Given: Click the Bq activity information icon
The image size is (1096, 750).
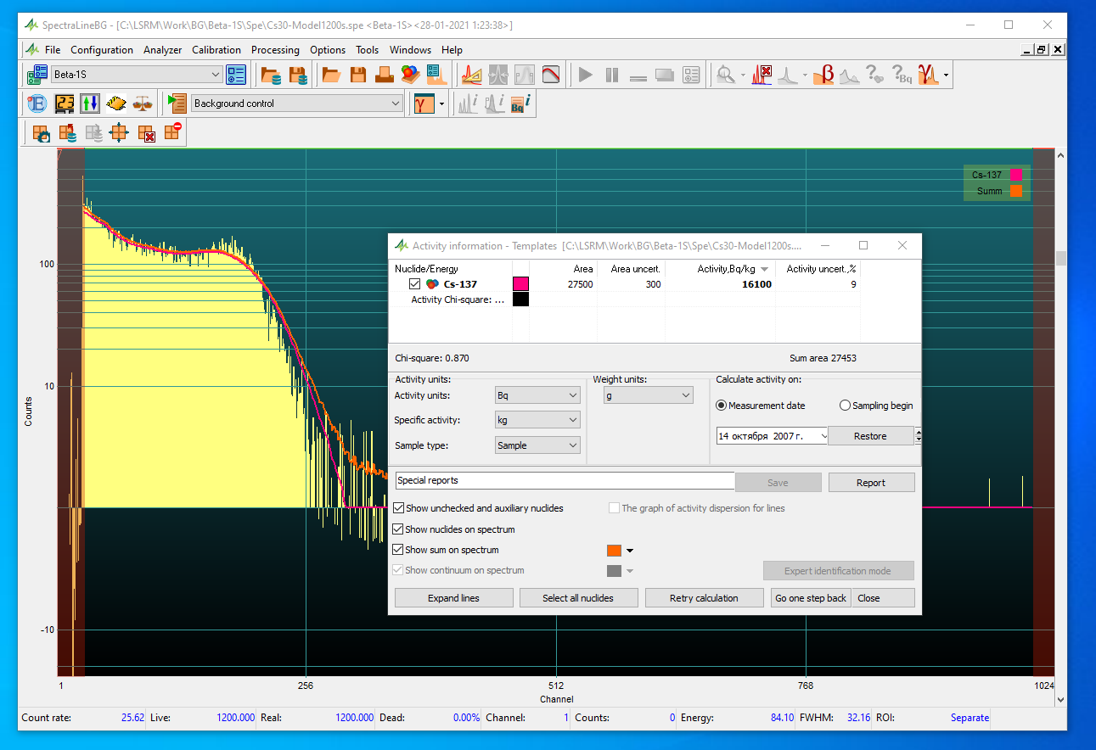Looking at the screenshot, I should [x=521, y=104].
